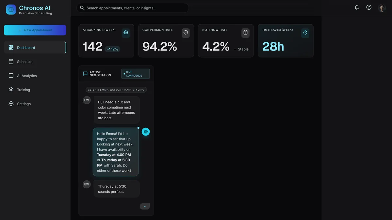Click the 28h time saved value
This screenshot has height=220, width=392.
[273, 47]
